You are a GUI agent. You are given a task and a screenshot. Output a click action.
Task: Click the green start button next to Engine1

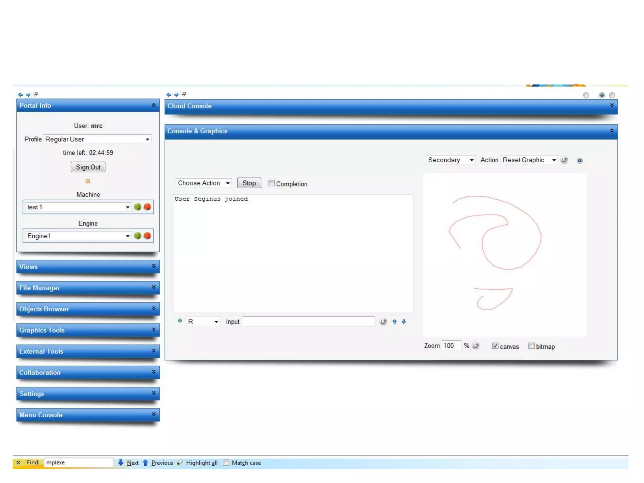(137, 236)
